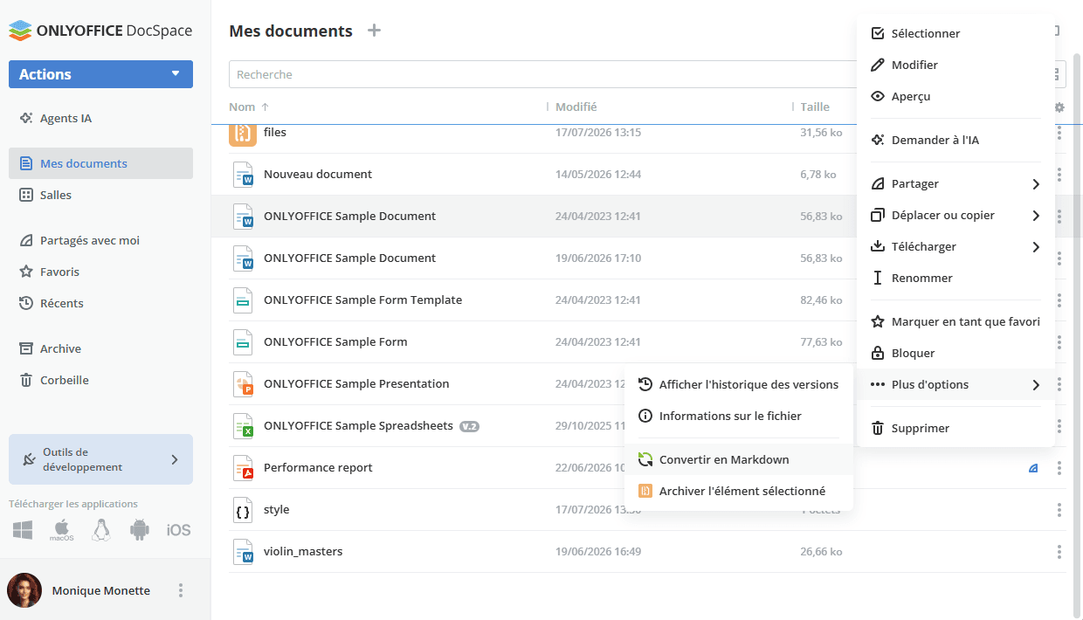1083x620 pixels.
Task: Open ONLYOFFICE Sample Form file
Action: pos(335,341)
